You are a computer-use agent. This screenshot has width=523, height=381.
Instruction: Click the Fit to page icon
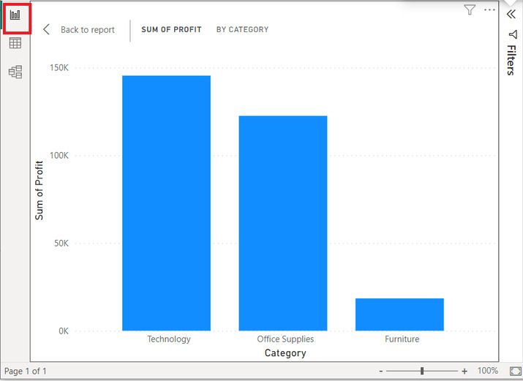[516, 371]
